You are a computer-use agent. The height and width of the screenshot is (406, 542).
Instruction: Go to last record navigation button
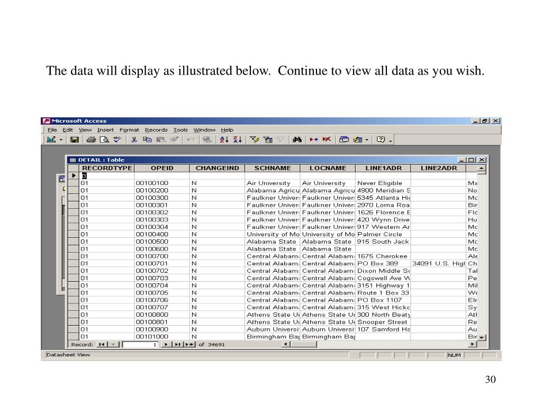(x=177, y=345)
